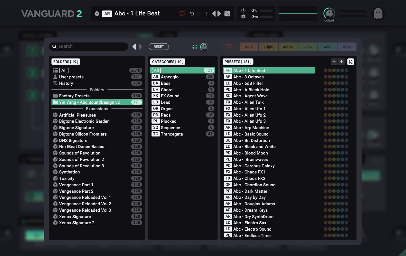Load next preset with header right arrow
This screenshot has height=256, width=406.
[219, 13]
